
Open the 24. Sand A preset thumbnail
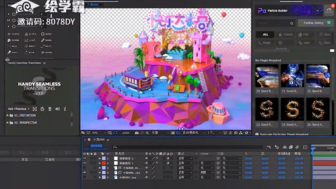coord(292,109)
